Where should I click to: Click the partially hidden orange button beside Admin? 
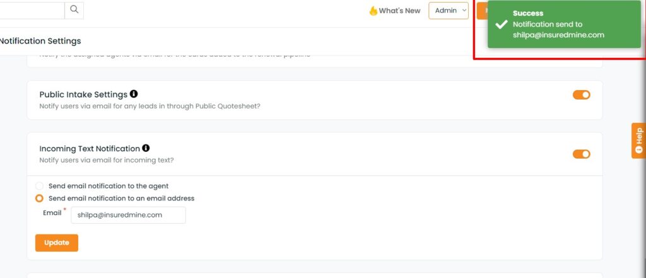[481, 11]
